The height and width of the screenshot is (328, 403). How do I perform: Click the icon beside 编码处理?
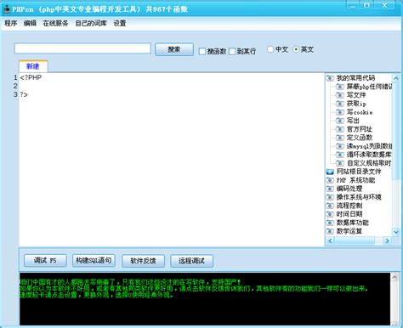(330, 189)
